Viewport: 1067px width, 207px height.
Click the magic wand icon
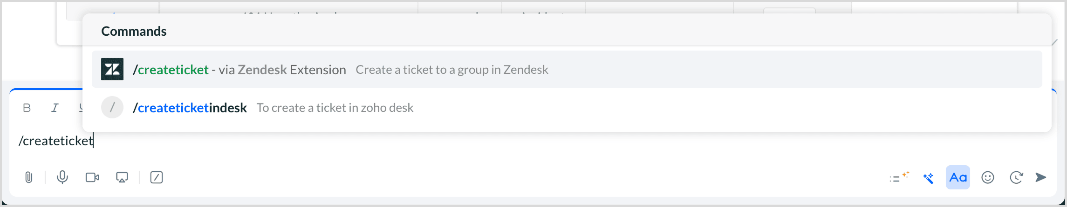pyautogui.click(x=928, y=177)
